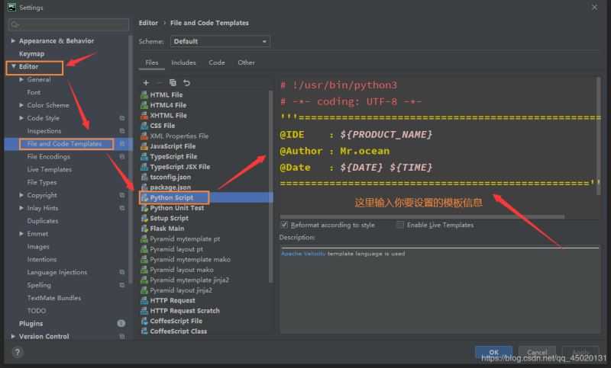Click the search magnifier icon in settings

[15, 24]
